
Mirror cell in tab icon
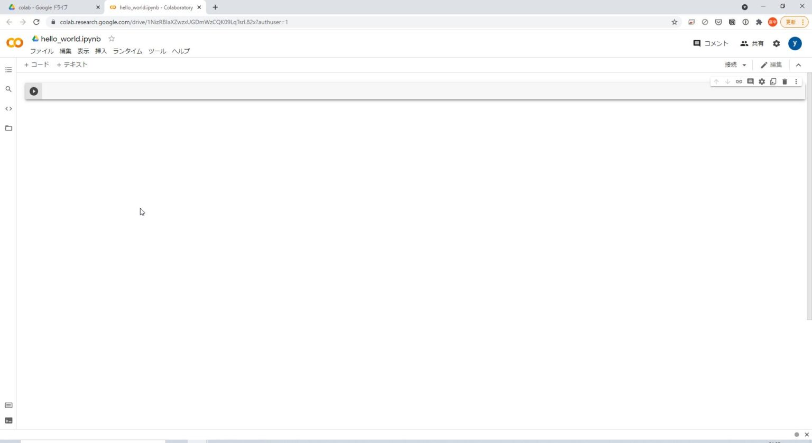pos(773,81)
